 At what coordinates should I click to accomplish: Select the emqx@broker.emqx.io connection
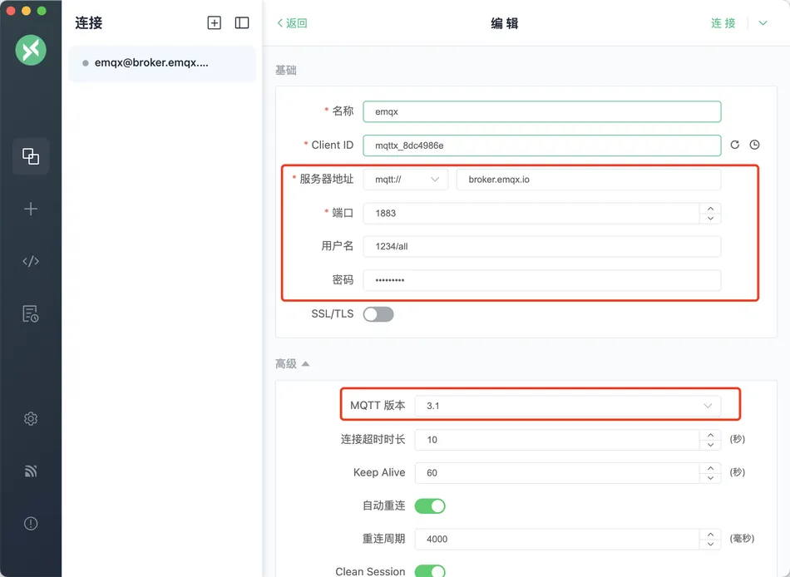point(150,62)
